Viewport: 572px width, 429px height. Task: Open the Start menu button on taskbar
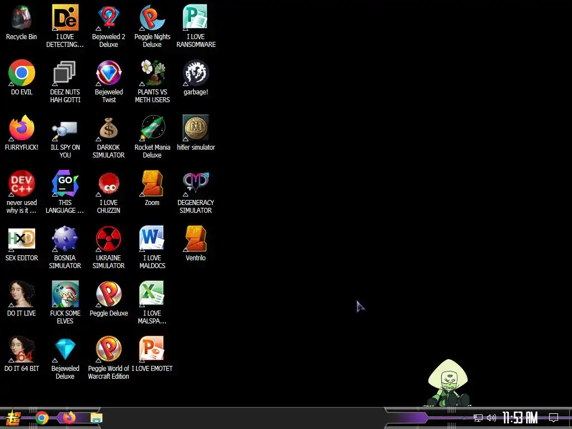click(x=13, y=418)
